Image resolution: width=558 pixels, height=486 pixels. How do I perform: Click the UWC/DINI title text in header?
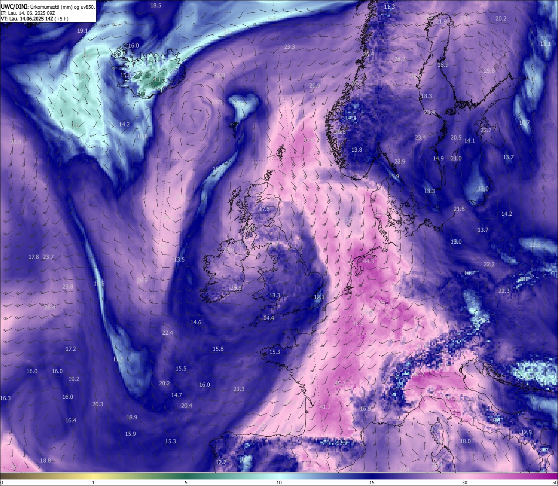(x=15, y=7)
